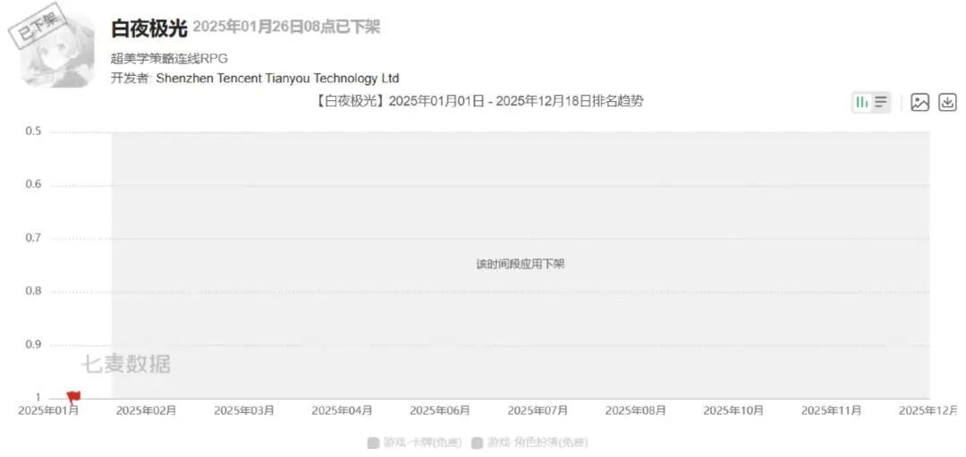Click the 2025年01月 axis label

pos(48,410)
